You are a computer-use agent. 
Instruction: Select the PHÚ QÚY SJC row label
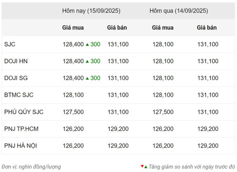pos(24,112)
